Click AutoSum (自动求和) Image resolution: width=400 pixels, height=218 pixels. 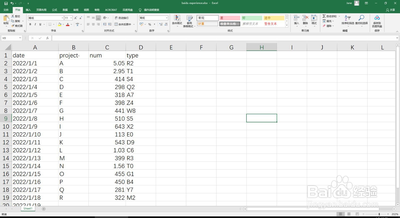click(x=329, y=16)
